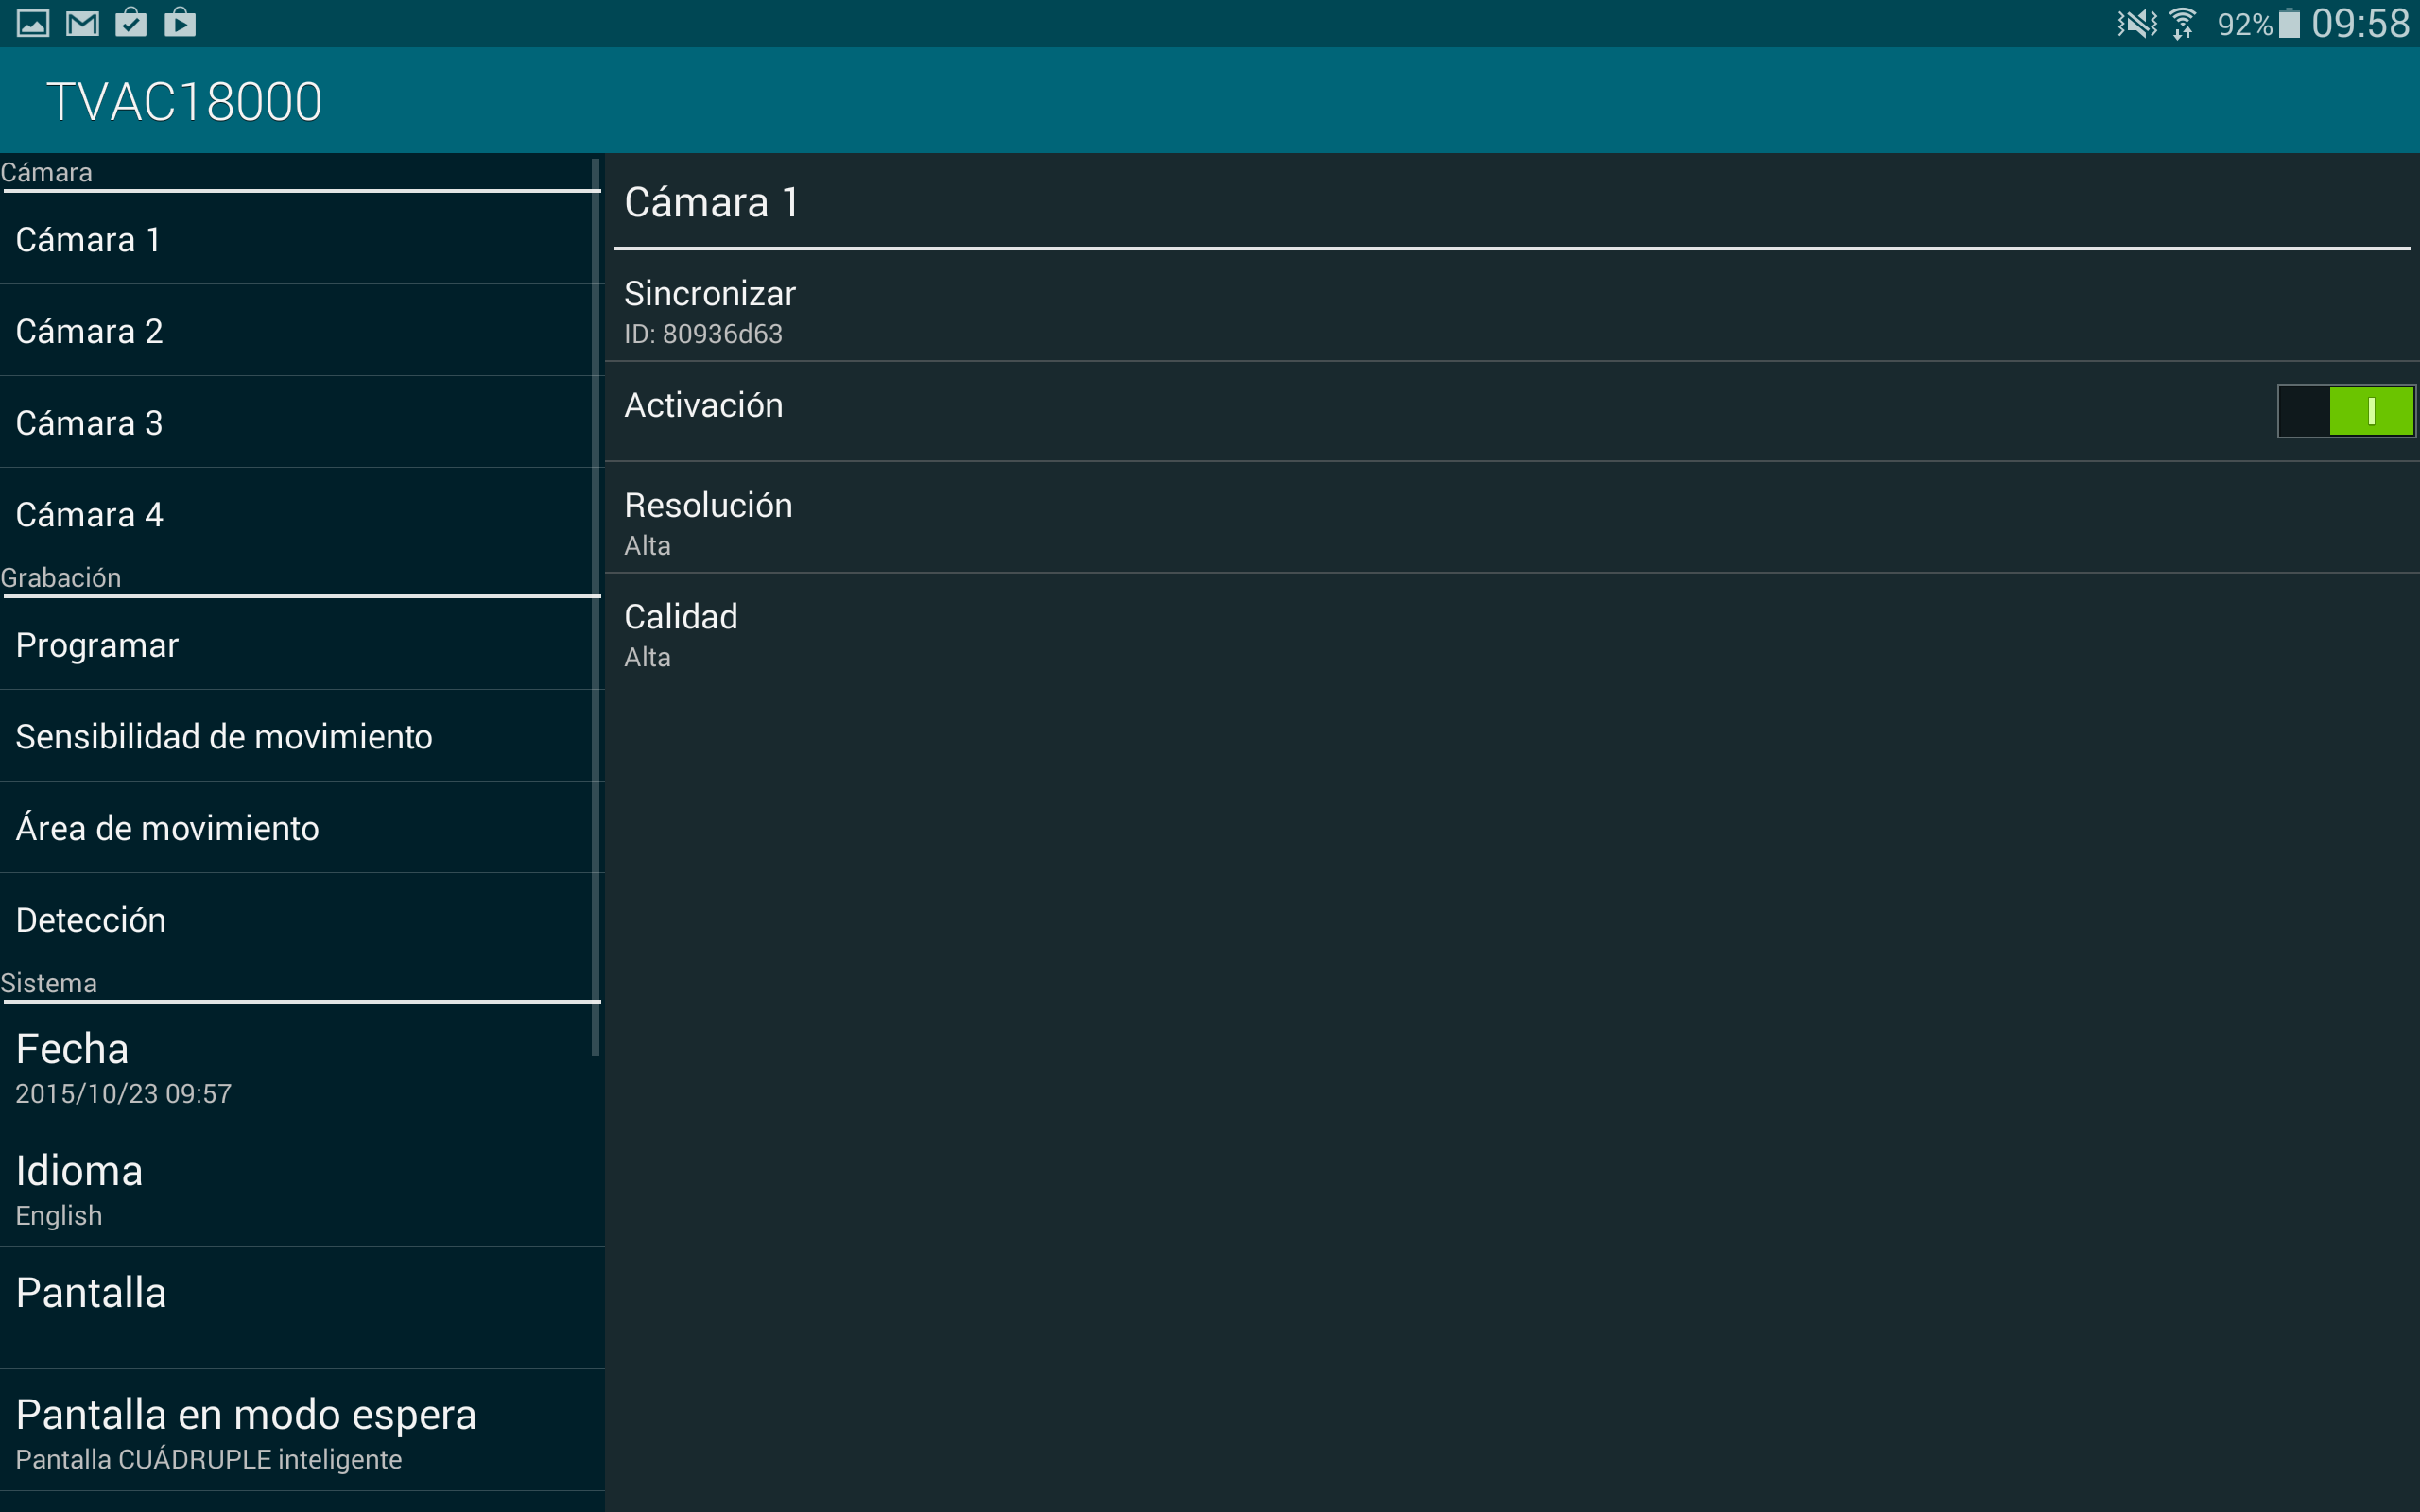Open the Idioma language setting

(301, 1187)
